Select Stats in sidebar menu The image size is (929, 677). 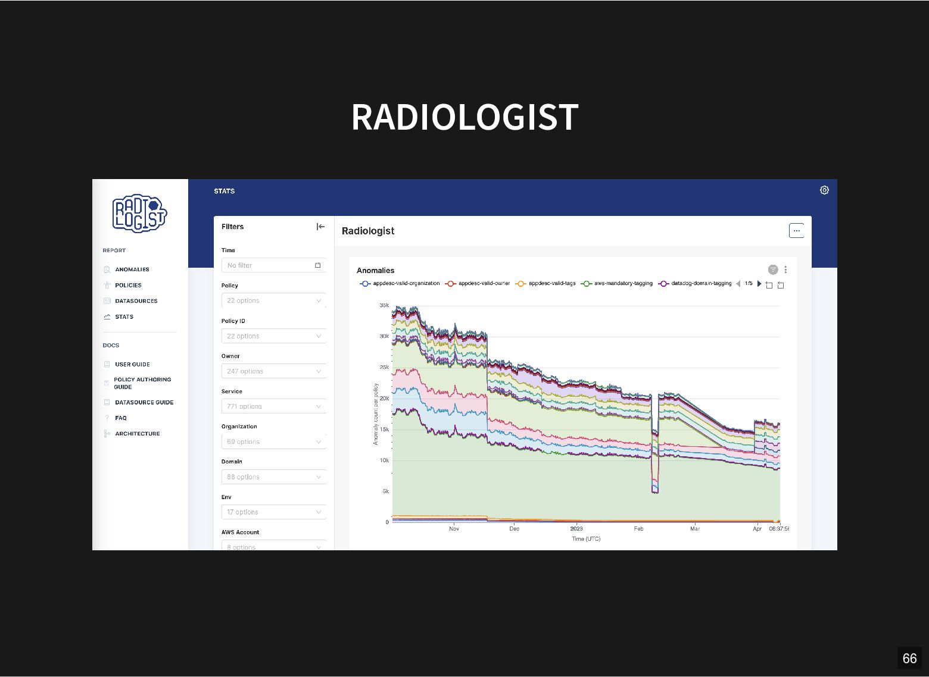tap(124, 316)
